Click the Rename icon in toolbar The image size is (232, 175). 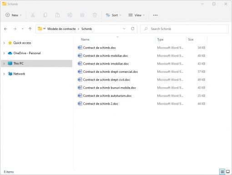tap(70, 15)
